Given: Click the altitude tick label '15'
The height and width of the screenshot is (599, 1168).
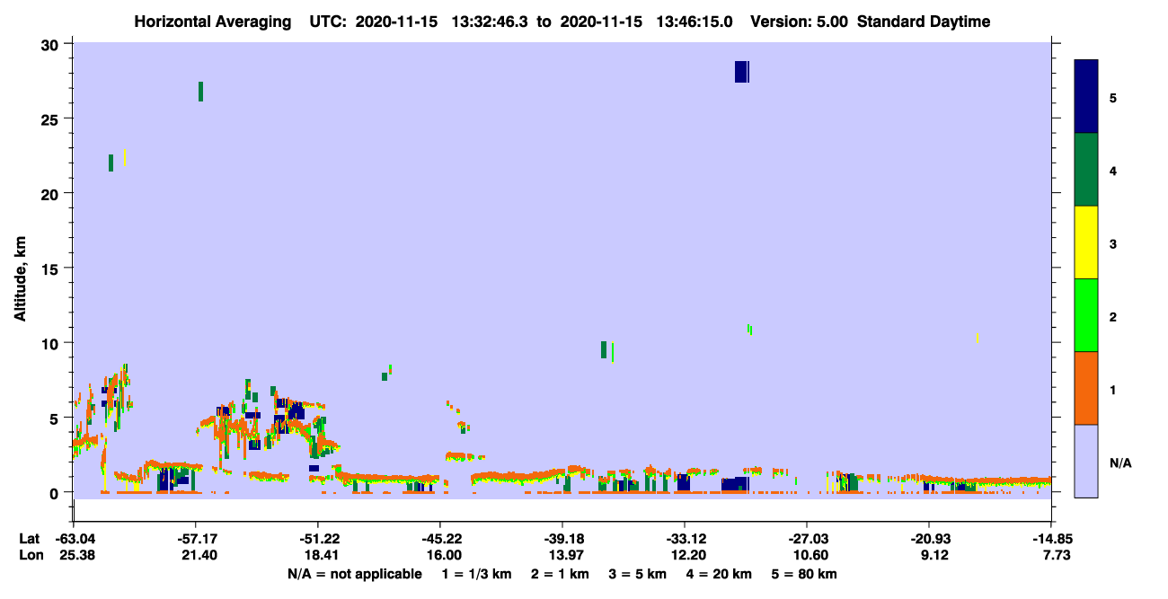Looking at the screenshot, I should pos(52,268).
